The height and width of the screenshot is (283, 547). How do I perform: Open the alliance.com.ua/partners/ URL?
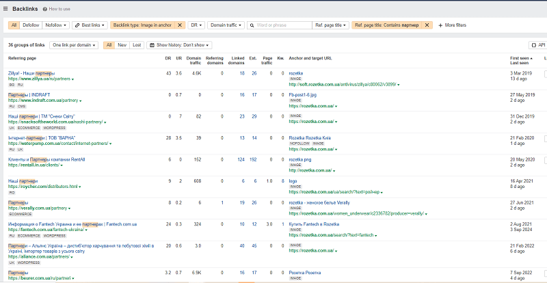tap(39, 257)
